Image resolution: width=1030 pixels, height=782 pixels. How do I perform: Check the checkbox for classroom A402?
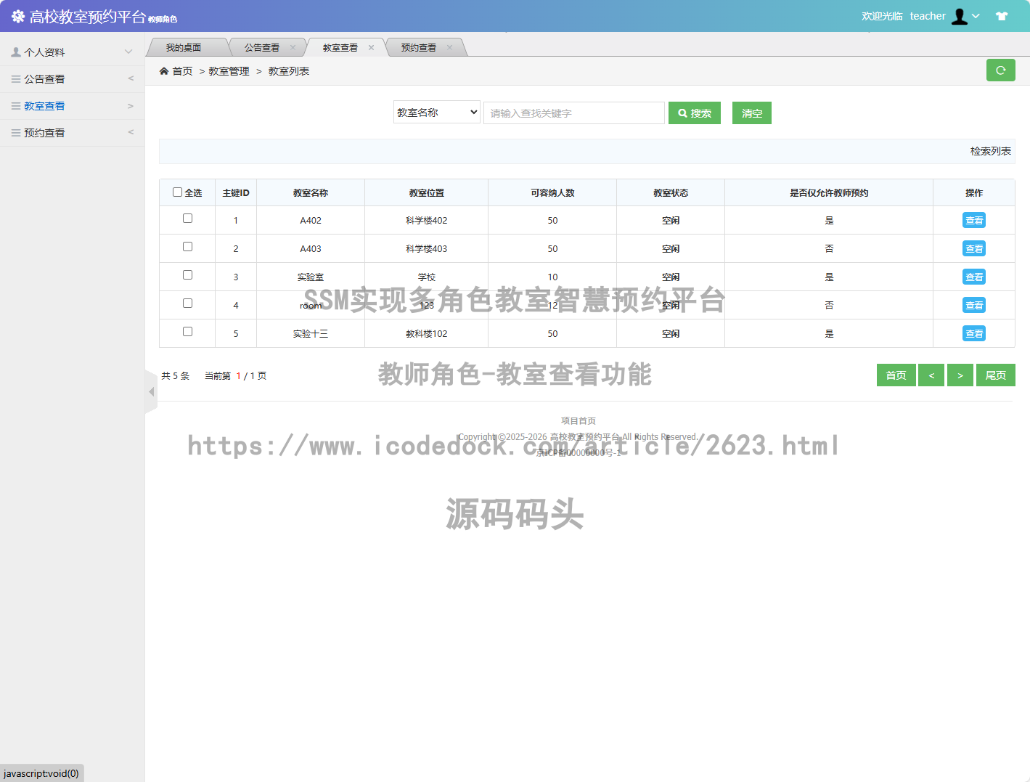187,219
